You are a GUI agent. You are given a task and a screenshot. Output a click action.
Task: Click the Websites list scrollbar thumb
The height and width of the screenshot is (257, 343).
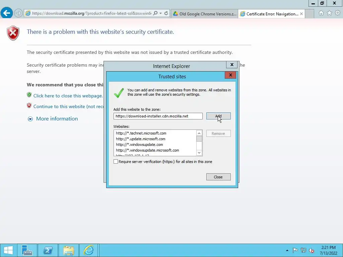[x=199, y=139]
